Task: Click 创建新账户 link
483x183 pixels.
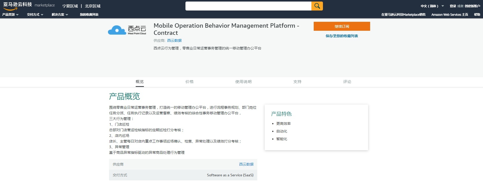Action: tap(472, 6)
